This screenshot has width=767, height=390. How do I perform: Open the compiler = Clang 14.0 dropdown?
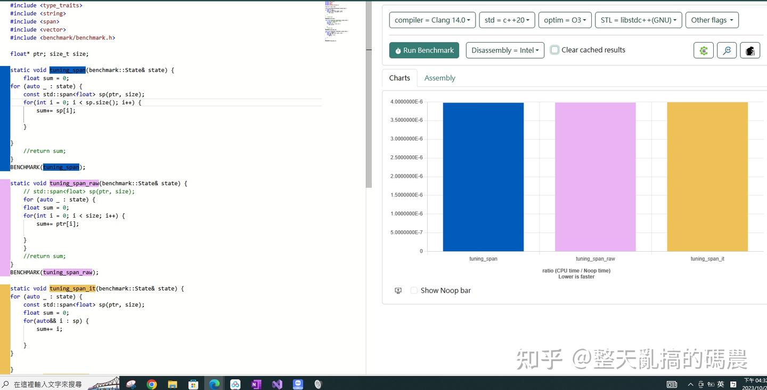point(432,20)
